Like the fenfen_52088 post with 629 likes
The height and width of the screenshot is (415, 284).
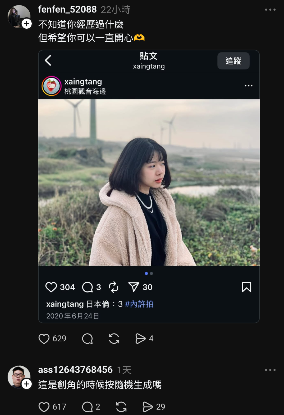click(44, 339)
